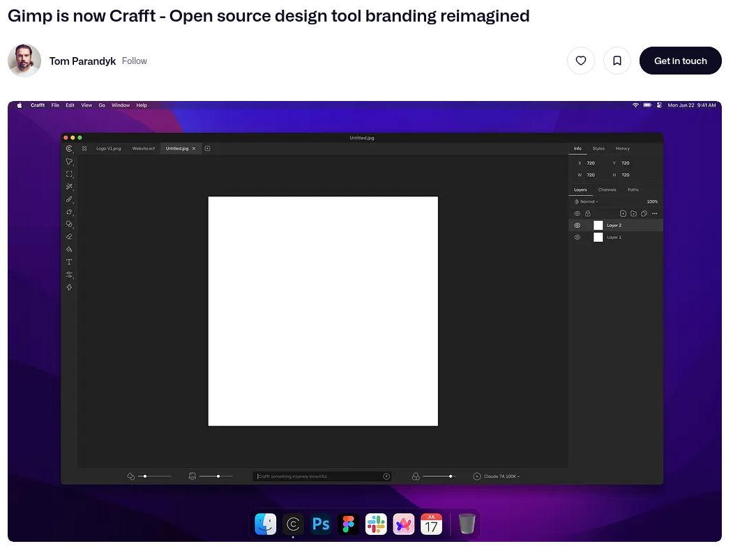The width and height of the screenshot is (733, 553).
Task: Like the shot with heart button
Action: 580,61
